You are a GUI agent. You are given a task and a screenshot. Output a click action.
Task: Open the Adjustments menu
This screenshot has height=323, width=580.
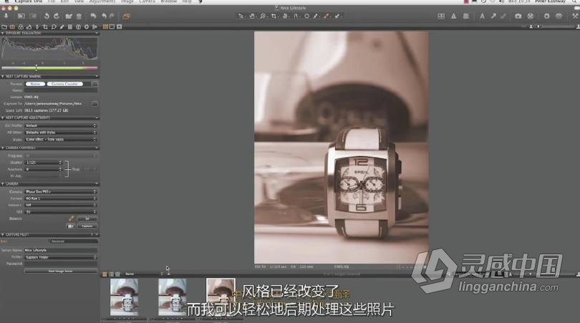[x=102, y=1]
